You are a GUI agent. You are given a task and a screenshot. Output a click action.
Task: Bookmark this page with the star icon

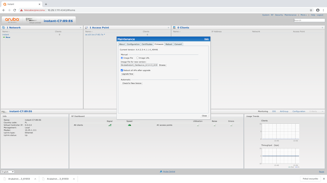coord(311,10)
